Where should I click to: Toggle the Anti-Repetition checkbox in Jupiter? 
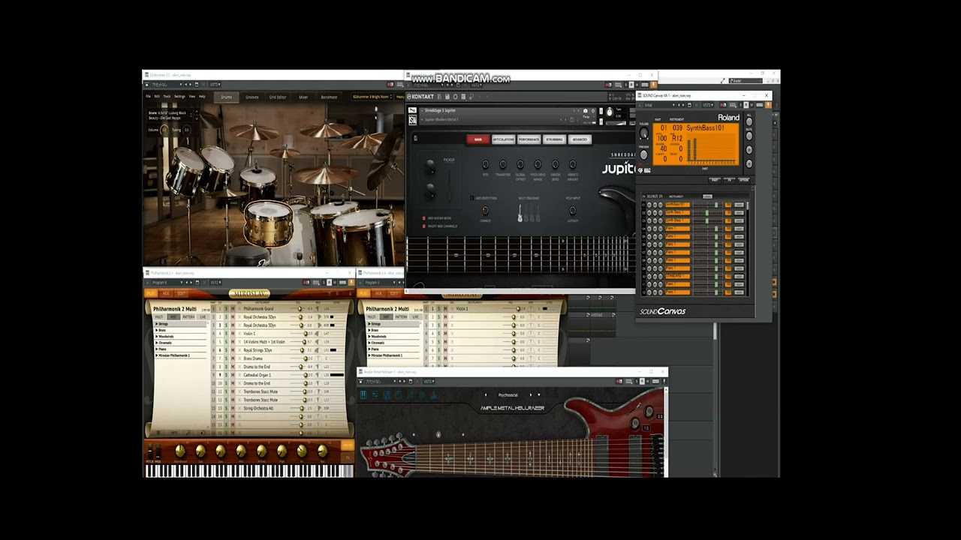pyautogui.click(x=471, y=198)
